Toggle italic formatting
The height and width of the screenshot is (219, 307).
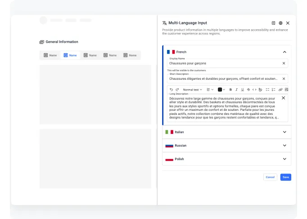[236, 90]
